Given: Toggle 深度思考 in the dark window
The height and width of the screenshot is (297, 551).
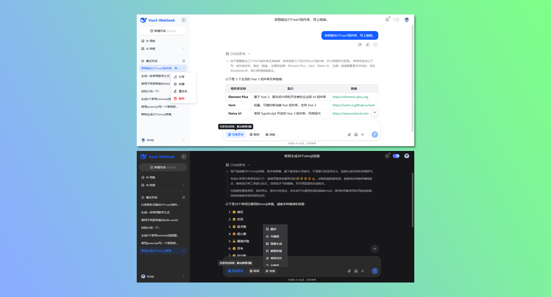Looking at the screenshot, I should coord(236,271).
